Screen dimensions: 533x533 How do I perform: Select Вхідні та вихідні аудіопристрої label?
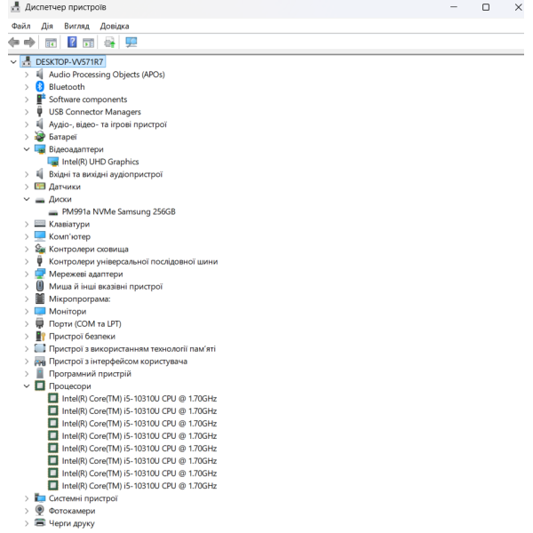click(106, 174)
